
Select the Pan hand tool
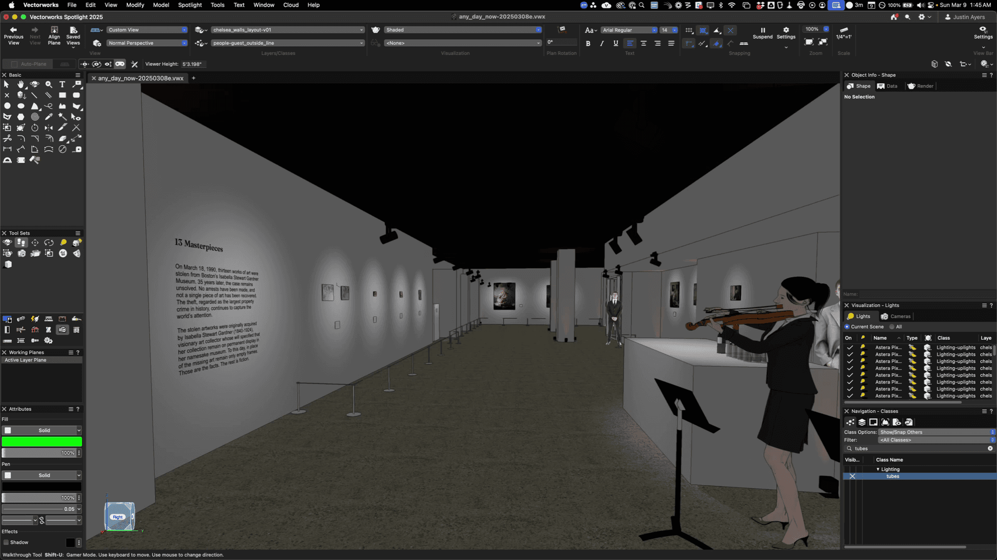(21, 85)
